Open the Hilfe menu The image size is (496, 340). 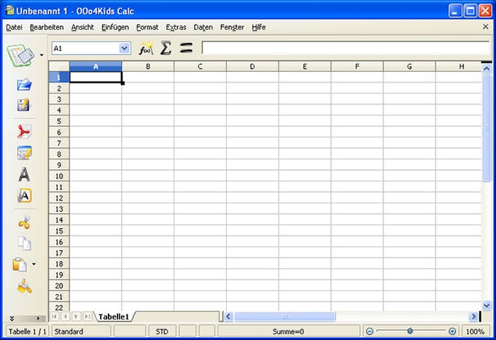258,27
